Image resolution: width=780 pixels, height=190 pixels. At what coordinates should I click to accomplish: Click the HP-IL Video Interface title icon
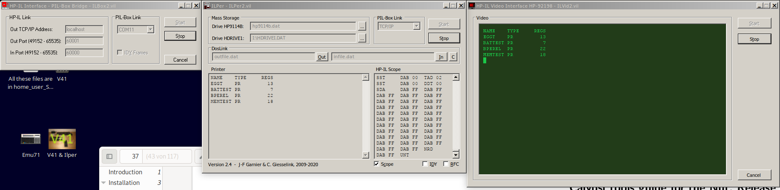(x=472, y=6)
